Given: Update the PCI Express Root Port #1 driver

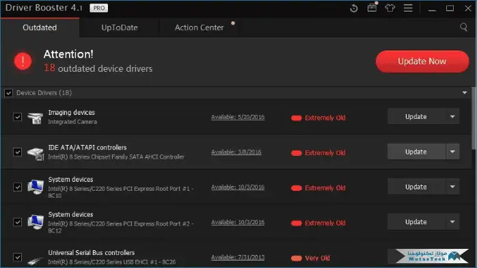Looking at the screenshot, I should tap(416, 187).
